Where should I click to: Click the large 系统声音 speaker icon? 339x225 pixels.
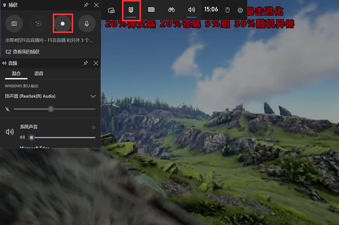click(10, 132)
